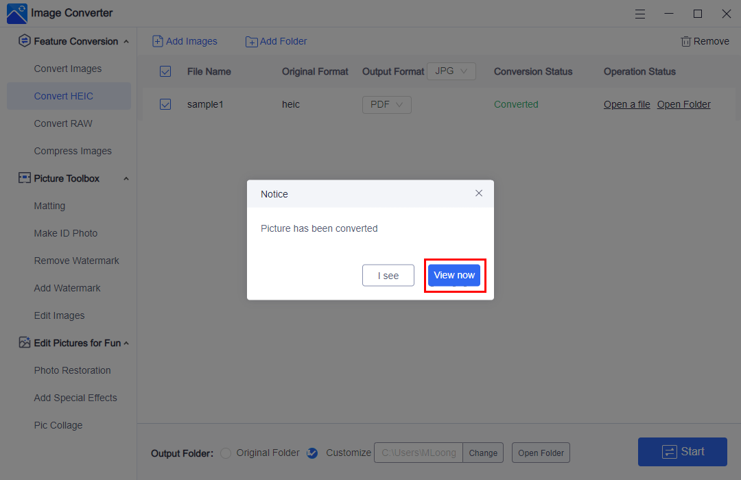The width and height of the screenshot is (741, 480).
Task: Click Open Folder link in sample1 row
Action: coord(683,104)
